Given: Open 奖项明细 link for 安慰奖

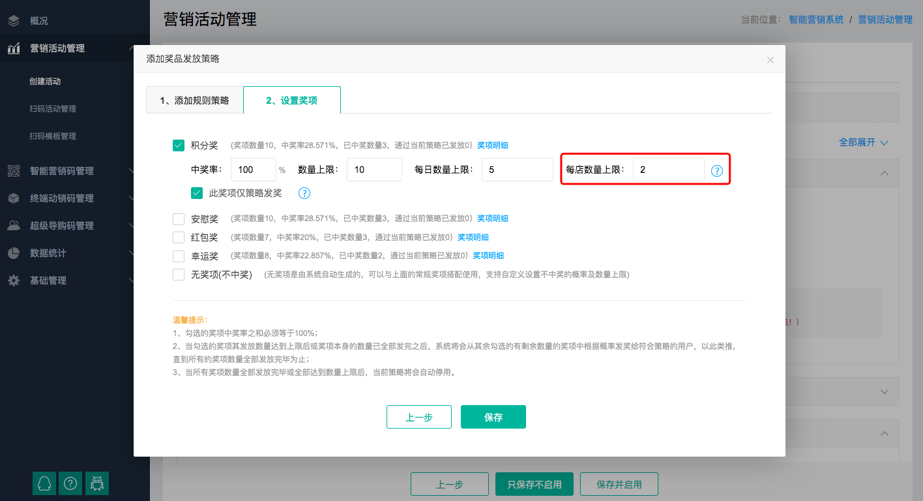Looking at the screenshot, I should pyautogui.click(x=493, y=219).
